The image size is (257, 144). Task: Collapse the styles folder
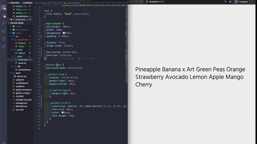coord(19,56)
